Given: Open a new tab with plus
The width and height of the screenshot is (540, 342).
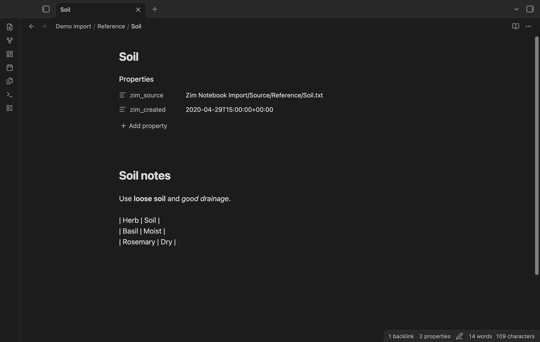Looking at the screenshot, I should click(155, 9).
